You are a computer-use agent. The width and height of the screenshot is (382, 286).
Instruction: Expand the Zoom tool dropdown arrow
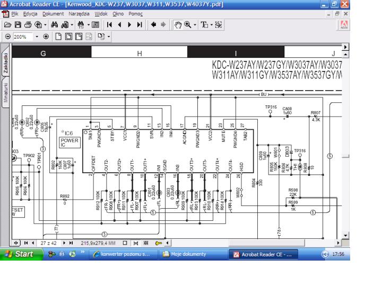(195, 25)
